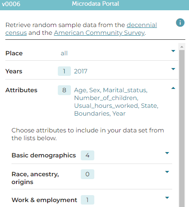Click the vertical scrollbar thumb

click(x=182, y=128)
